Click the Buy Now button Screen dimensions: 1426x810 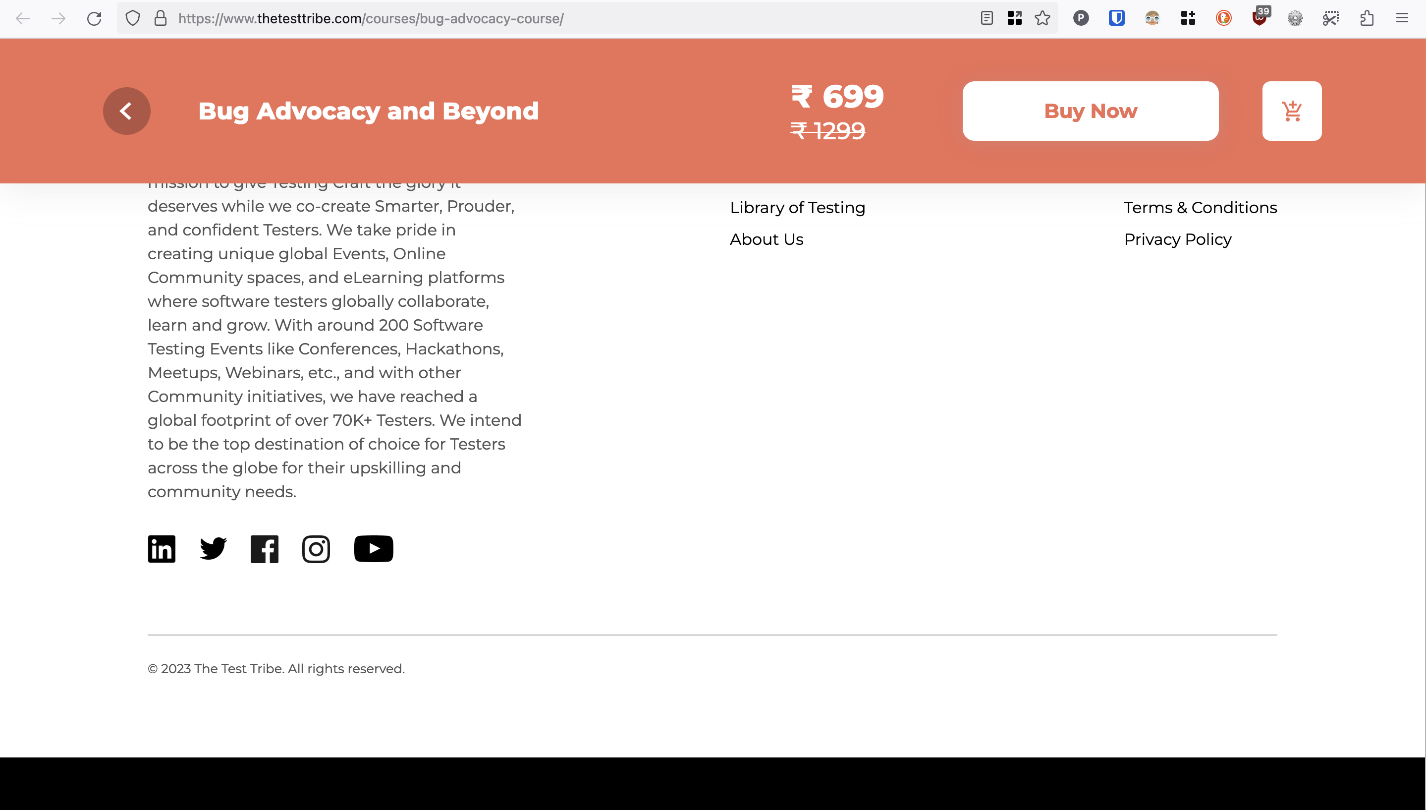coord(1091,111)
